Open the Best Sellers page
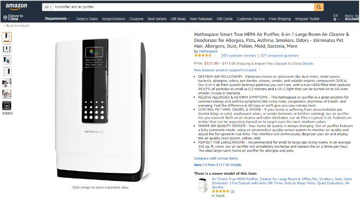The image size is (360, 201). click(x=157, y=19)
